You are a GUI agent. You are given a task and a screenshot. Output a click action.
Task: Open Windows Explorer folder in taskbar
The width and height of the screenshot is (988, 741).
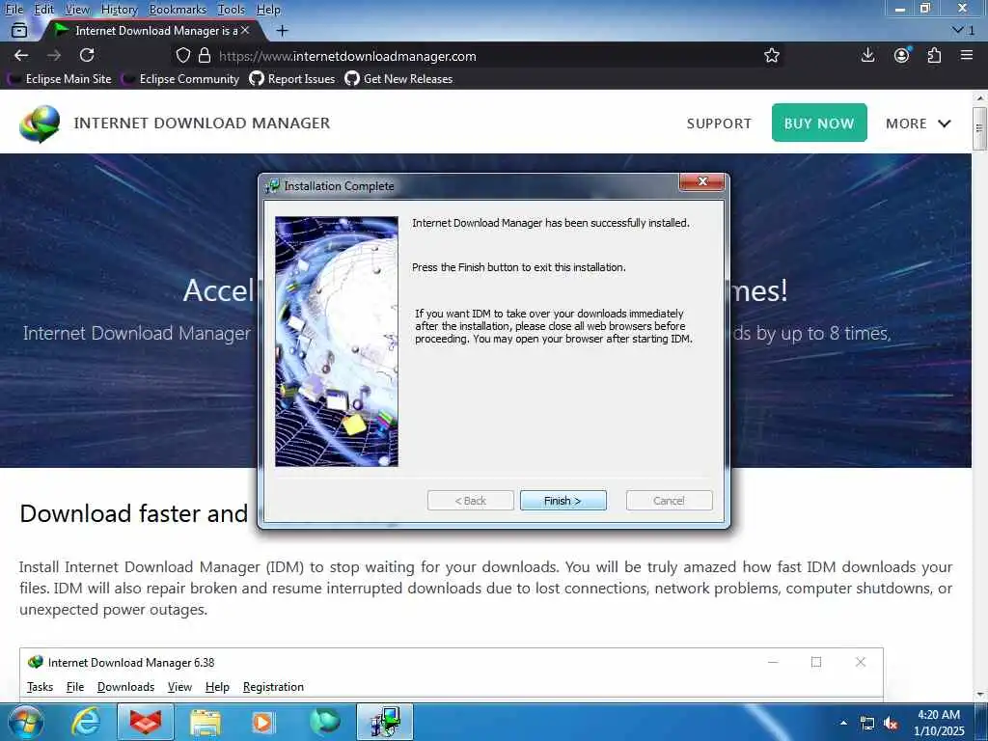[206, 722]
